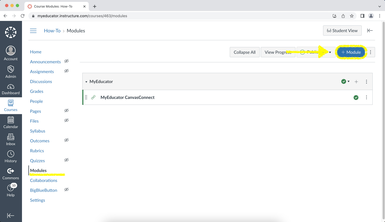Click the link icon of MyEducator CanvasConnect
This screenshot has width=385, height=222.
(x=93, y=97)
